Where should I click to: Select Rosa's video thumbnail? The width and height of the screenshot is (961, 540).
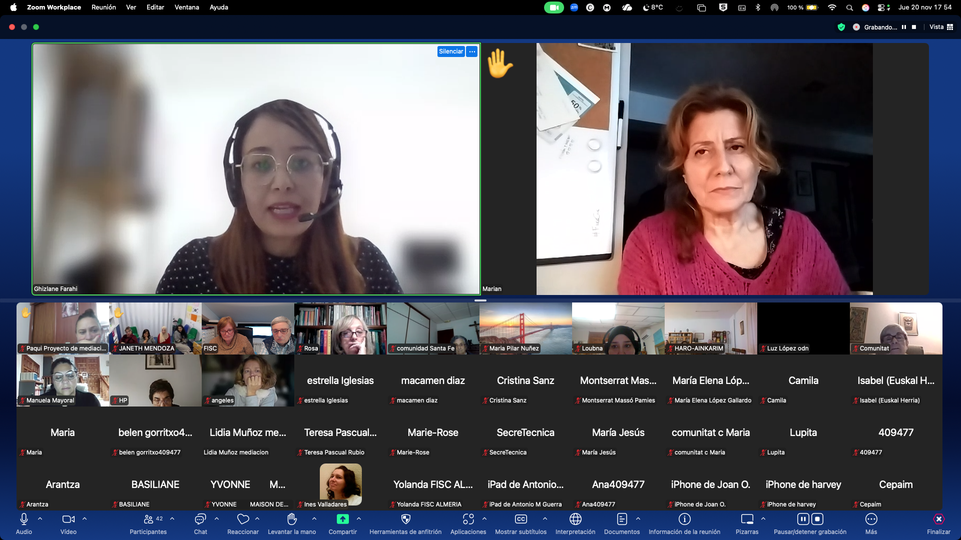pos(340,328)
